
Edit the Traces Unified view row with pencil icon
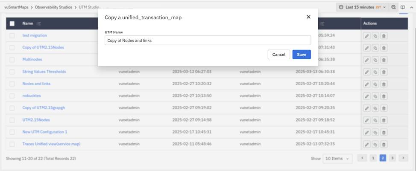366,145
